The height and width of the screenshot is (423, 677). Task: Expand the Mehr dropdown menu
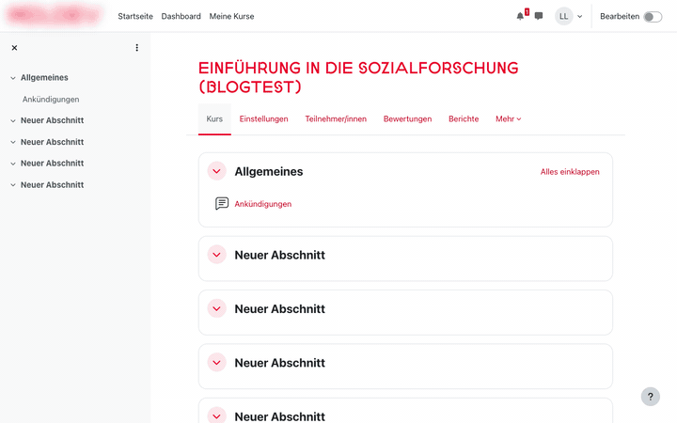[x=508, y=118]
